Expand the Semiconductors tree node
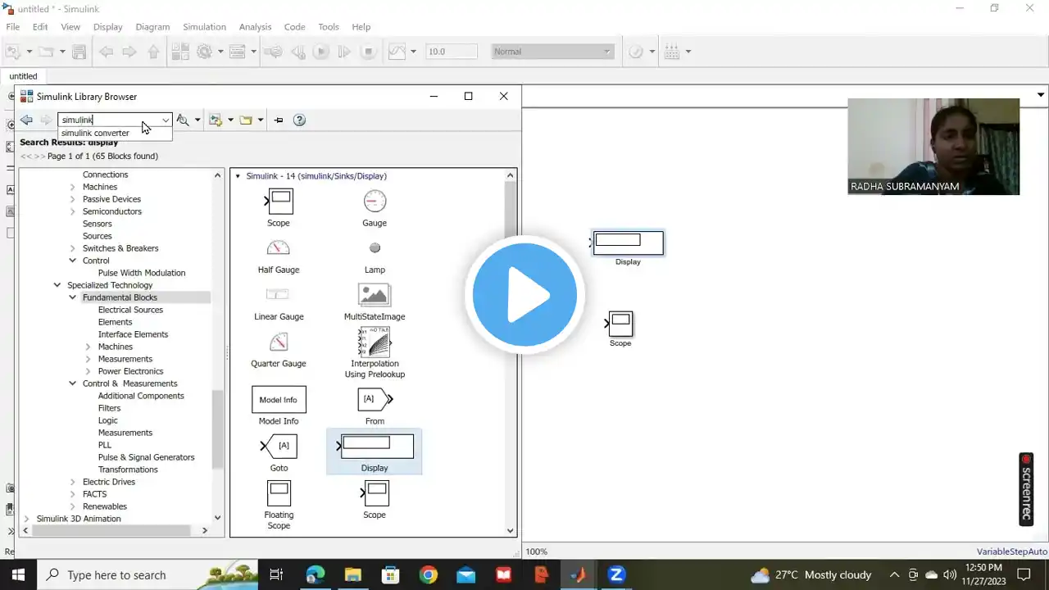The image size is (1049, 590). tap(73, 211)
